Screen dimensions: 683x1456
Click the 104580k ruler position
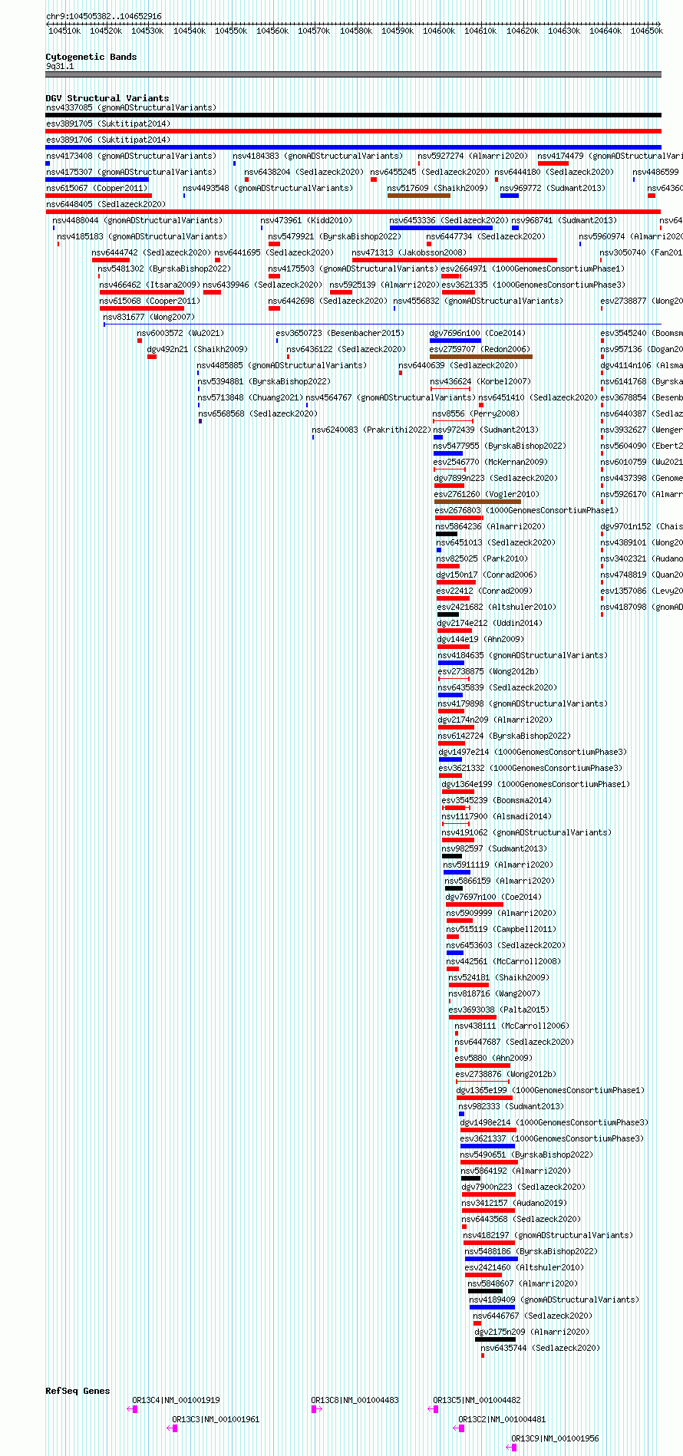356,31
